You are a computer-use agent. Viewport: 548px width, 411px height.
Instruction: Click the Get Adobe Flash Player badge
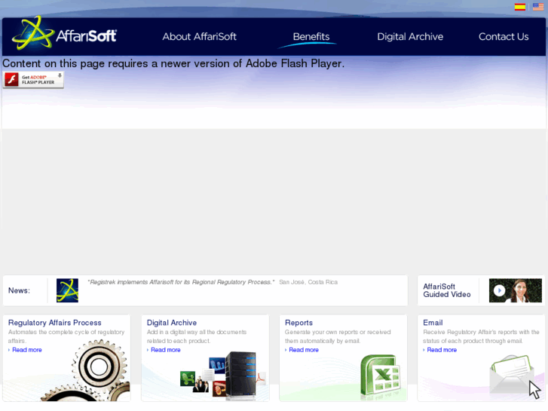pos(33,79)
